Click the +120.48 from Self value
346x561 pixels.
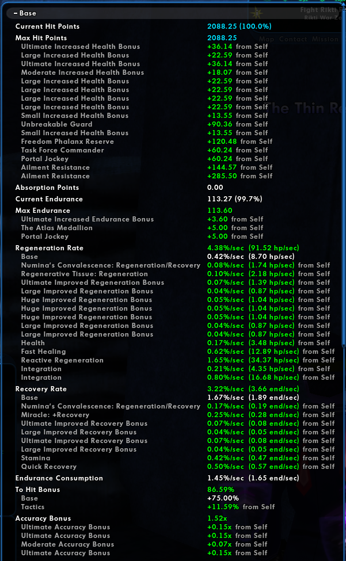click(239, 142)
